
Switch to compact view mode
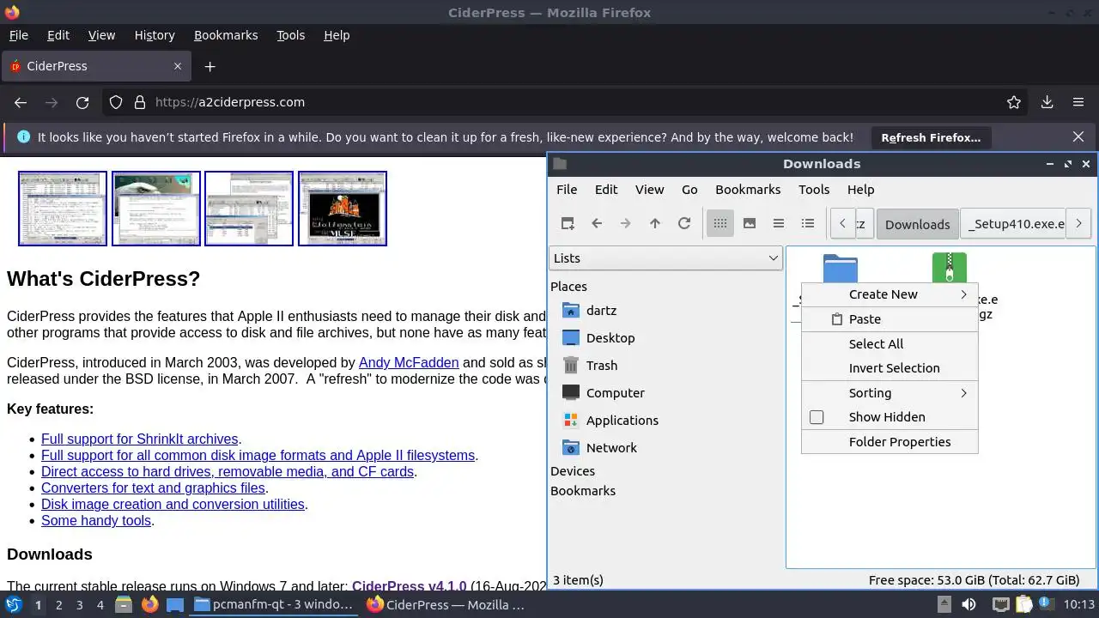pyautogui.click(x=779, y=223)
